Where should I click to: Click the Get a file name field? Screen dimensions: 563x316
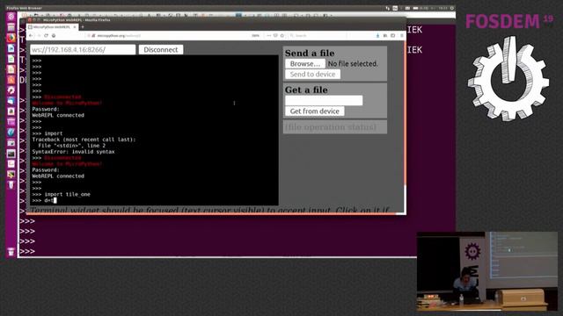[x=324, y=100]
